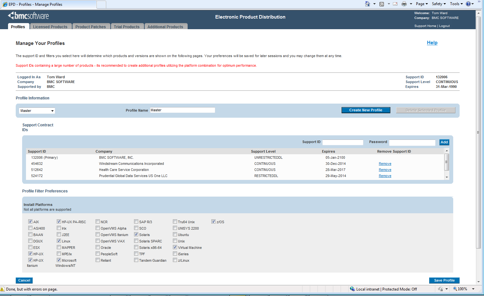Click the Read Mail envelope icon
484x296 pixels.
[395, 4]
